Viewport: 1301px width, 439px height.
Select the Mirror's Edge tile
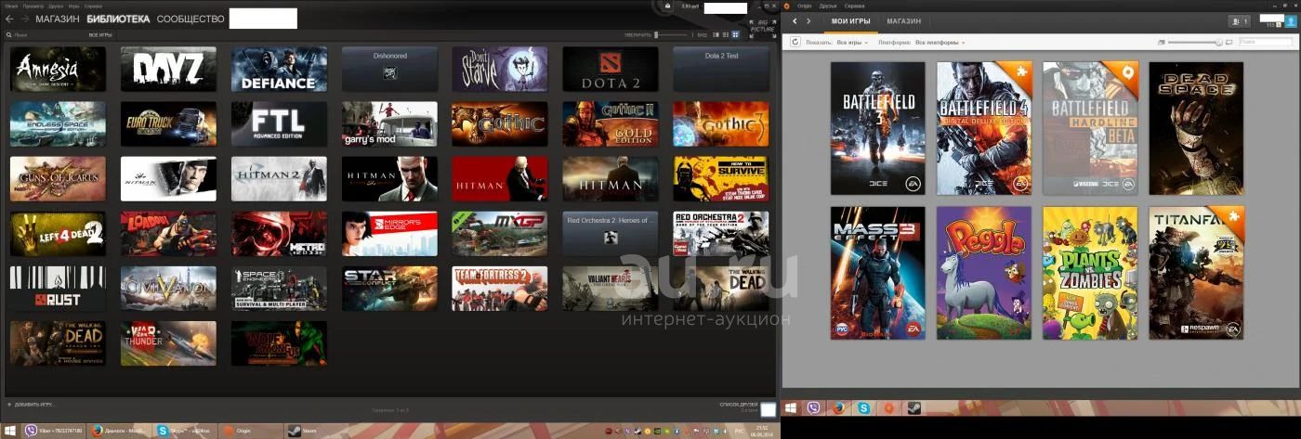point(389,234)
